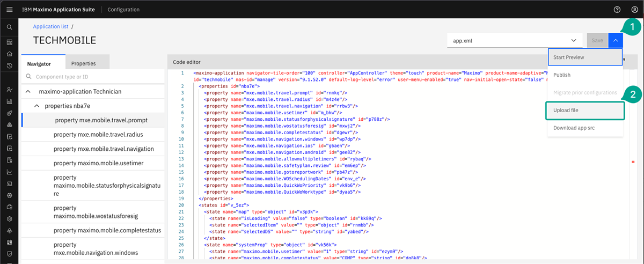Click closing properties tag on line 19

216,199
